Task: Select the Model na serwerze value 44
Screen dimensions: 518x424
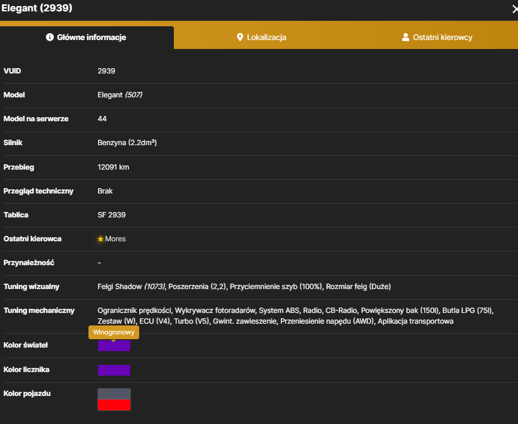Action: point(102,119)
